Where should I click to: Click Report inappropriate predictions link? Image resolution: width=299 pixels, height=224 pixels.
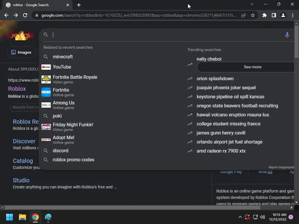pos(281,167)
